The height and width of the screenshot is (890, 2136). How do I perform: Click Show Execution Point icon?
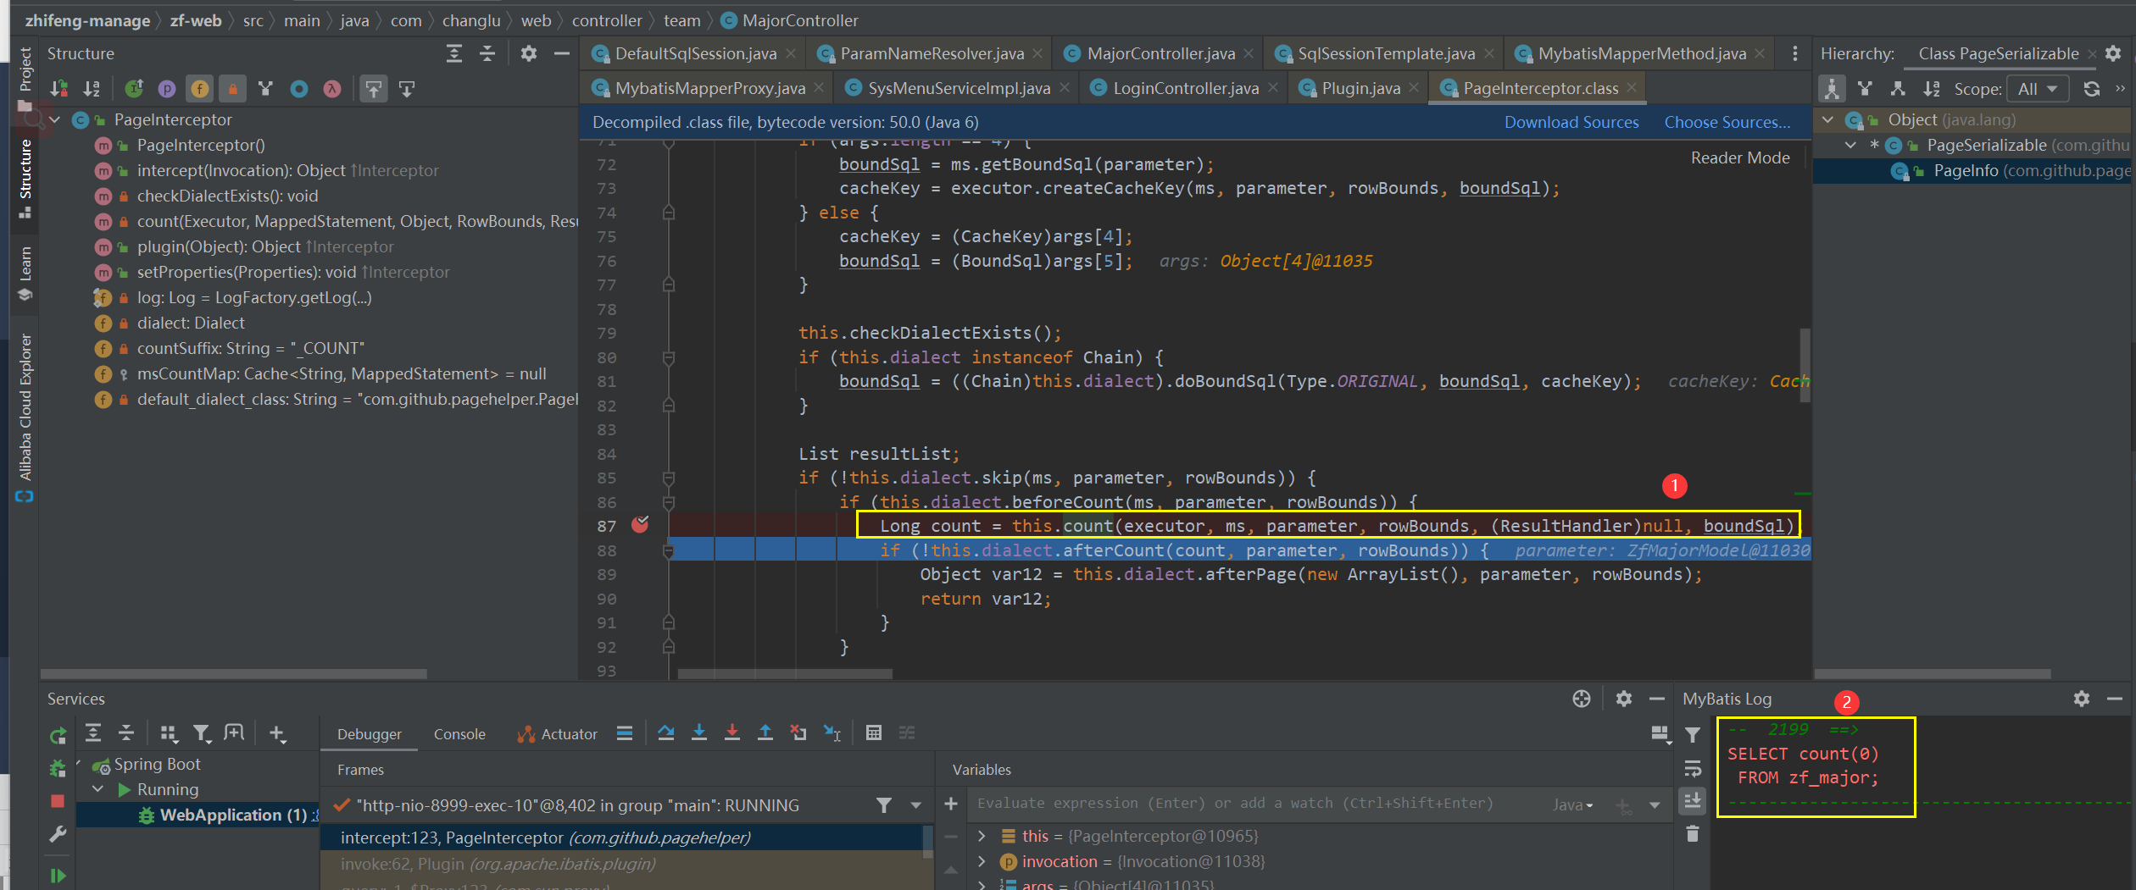click(x=625, y=732)
